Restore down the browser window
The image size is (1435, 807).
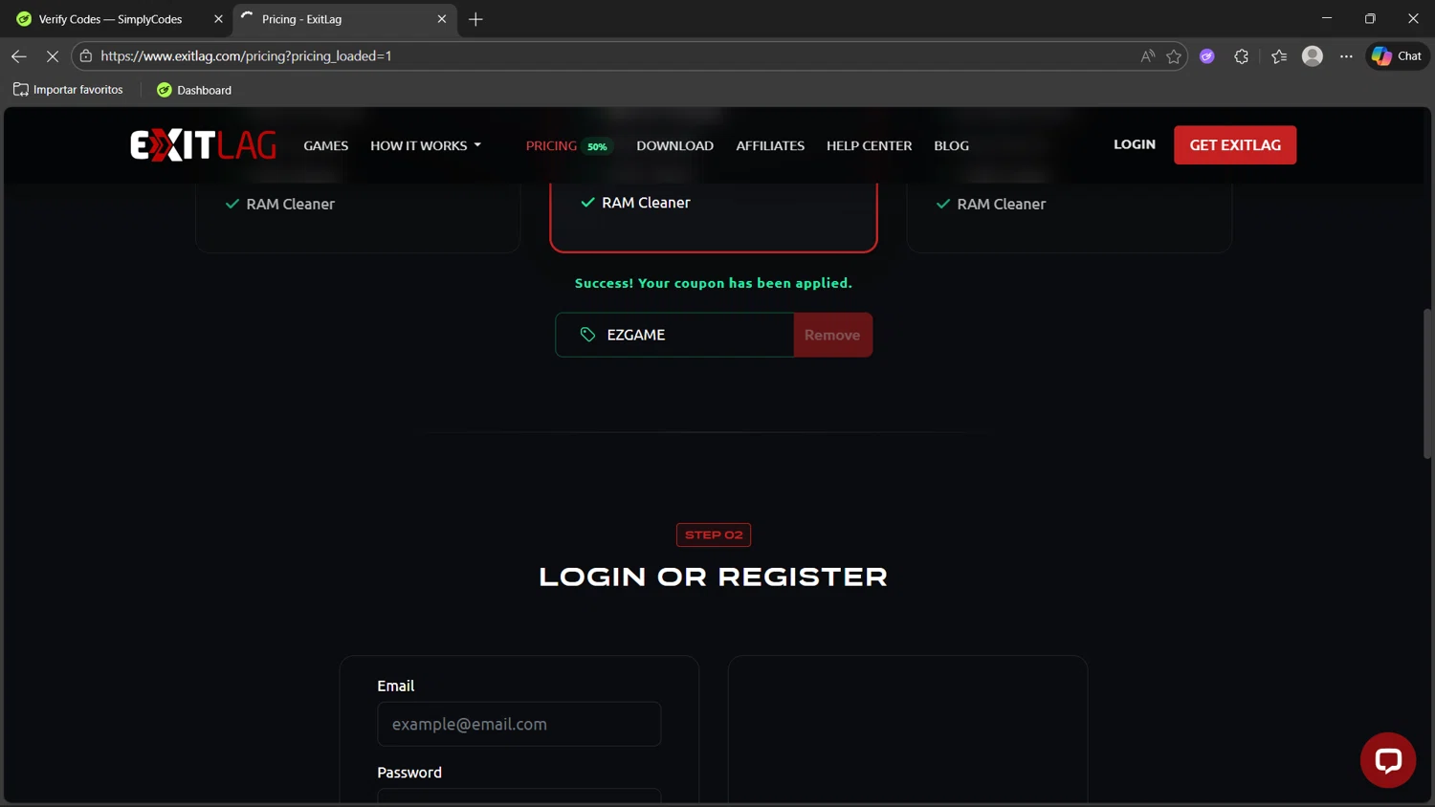coord(1370,18)
